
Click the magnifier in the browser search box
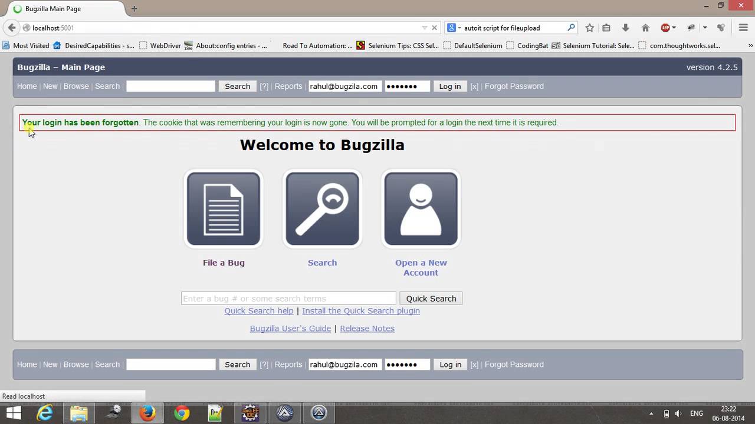point(571,28)
